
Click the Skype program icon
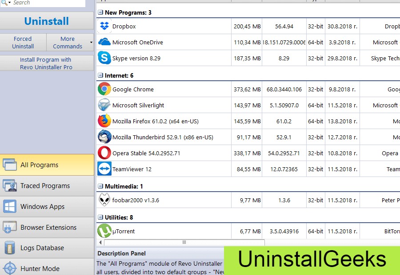(104, 58)
